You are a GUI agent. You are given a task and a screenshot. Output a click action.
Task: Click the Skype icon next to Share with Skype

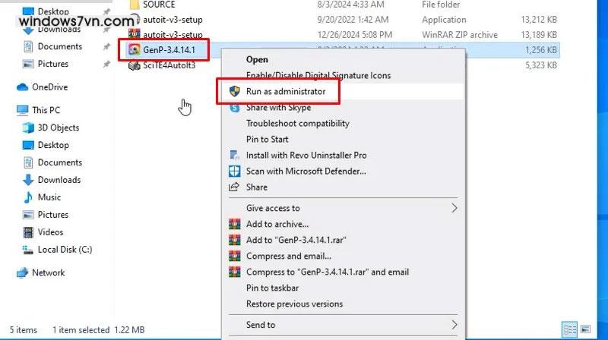[x=234, y=108]
